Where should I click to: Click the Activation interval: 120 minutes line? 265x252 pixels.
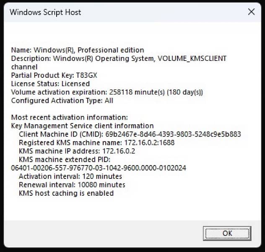pos(70,176)
